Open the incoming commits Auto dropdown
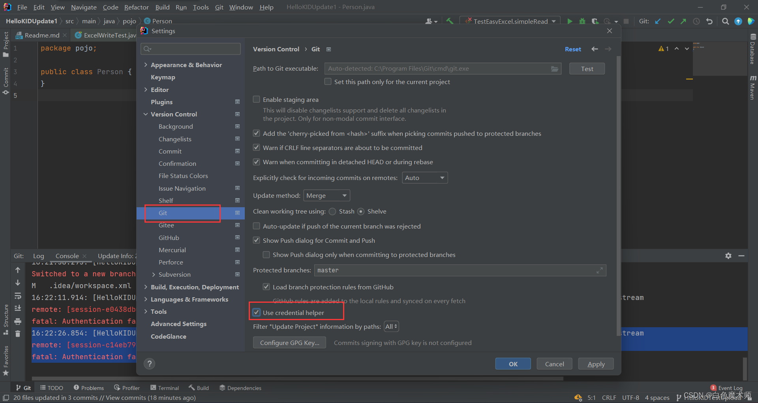 [x=425, y=178]
